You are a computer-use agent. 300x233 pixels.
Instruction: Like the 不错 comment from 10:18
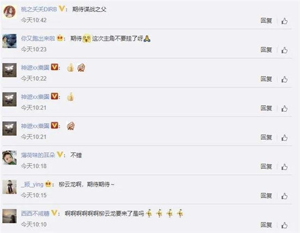point(285,167)
